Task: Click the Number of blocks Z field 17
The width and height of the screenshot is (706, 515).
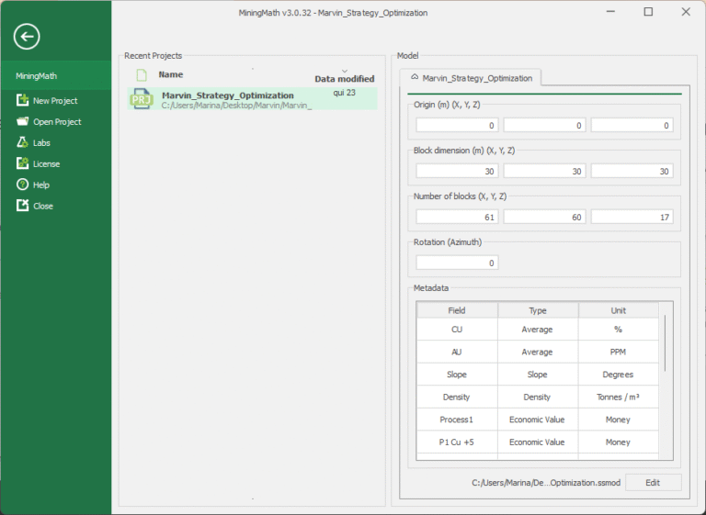Action: tap(632, 218)
